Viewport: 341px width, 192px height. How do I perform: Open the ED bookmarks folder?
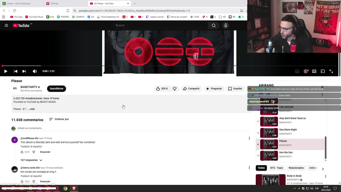[222, 17]
